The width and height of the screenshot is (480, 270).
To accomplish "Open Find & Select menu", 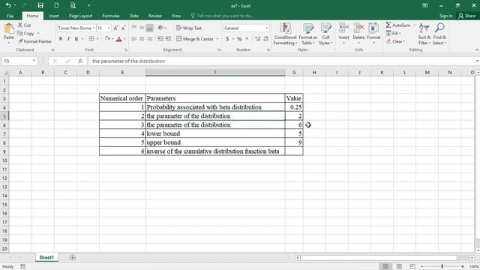I will 439,34.
